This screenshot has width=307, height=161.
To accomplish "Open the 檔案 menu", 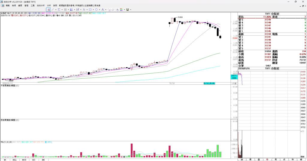I will click(7, 5).
